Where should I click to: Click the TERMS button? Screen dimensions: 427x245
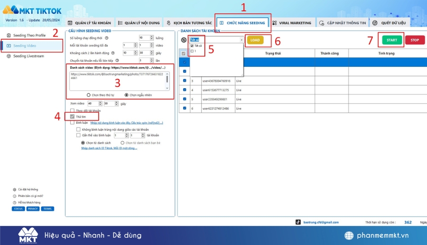47,209
